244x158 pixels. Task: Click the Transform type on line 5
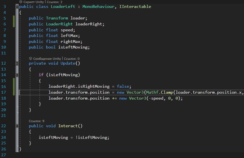[57, 18]
